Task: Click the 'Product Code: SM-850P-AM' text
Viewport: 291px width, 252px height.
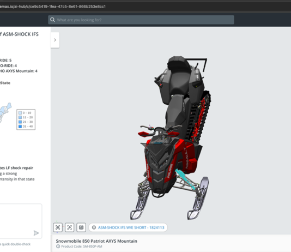Action: [x=82, y=247]
